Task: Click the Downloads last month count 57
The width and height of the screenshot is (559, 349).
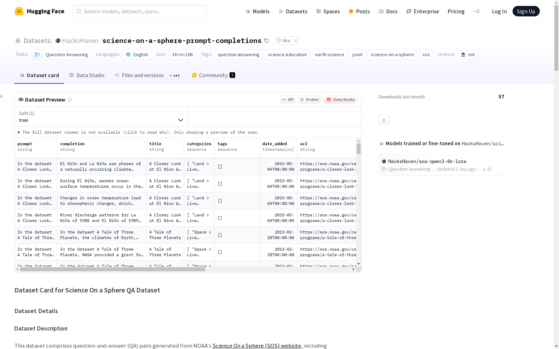Action: coord(501,97)
